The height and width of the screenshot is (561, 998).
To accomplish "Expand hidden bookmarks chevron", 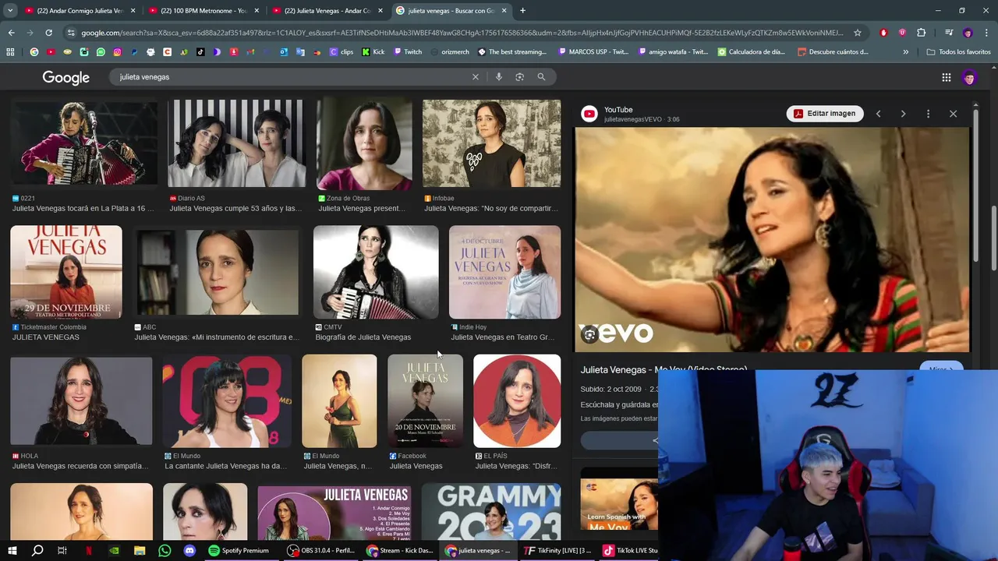I will (x=905, y=52).
